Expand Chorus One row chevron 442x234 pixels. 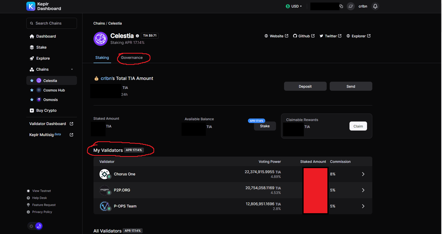(363, 174)
